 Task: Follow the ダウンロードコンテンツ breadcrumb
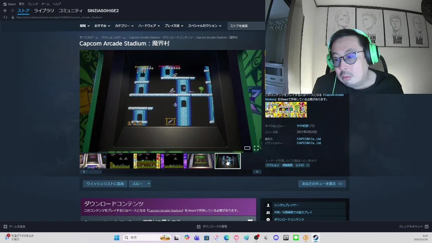(x=178, y=37)
